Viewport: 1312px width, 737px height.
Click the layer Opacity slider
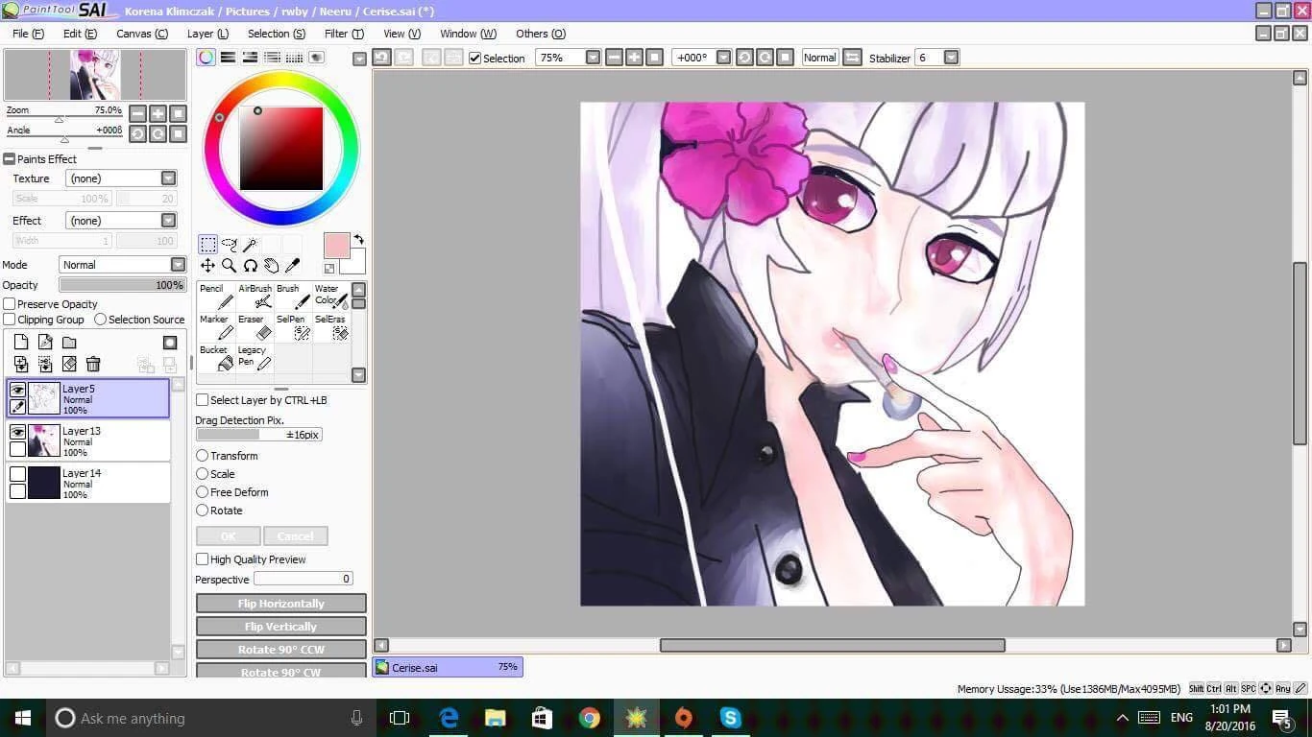click(x=122, y=285)
